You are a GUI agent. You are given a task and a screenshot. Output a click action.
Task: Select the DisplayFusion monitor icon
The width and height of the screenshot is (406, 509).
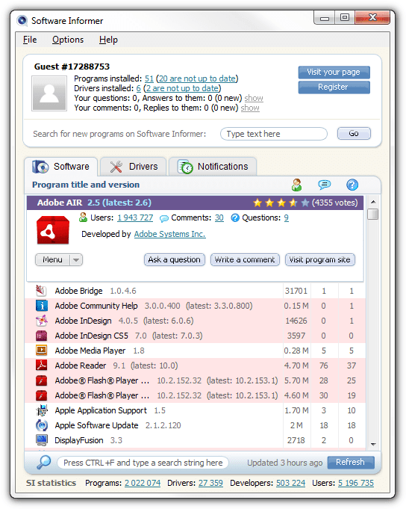pos(42,440)
